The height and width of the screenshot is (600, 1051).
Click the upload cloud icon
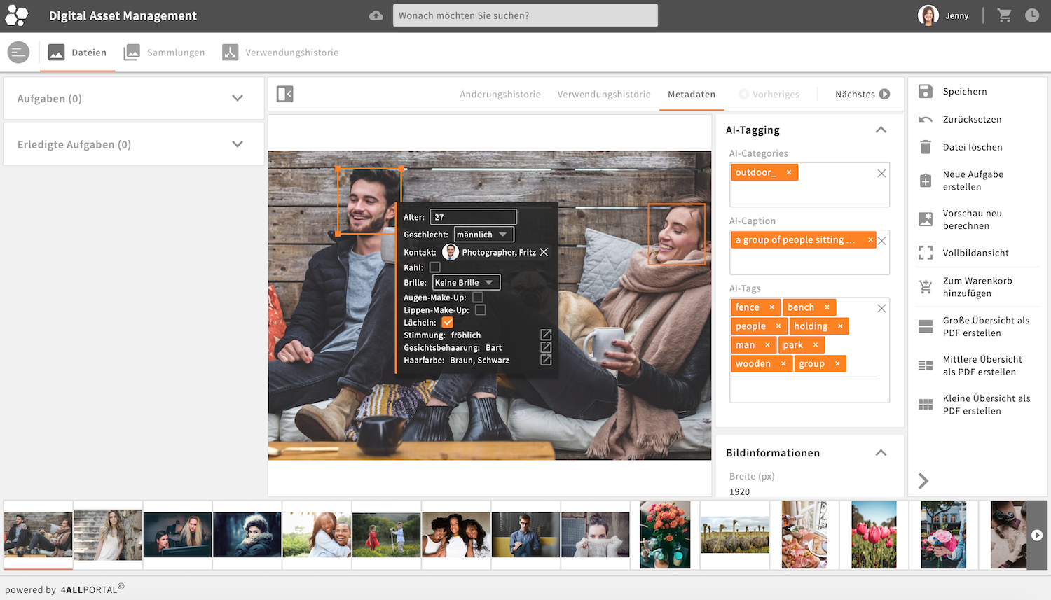pyautogui.click(x=376, y=15)
